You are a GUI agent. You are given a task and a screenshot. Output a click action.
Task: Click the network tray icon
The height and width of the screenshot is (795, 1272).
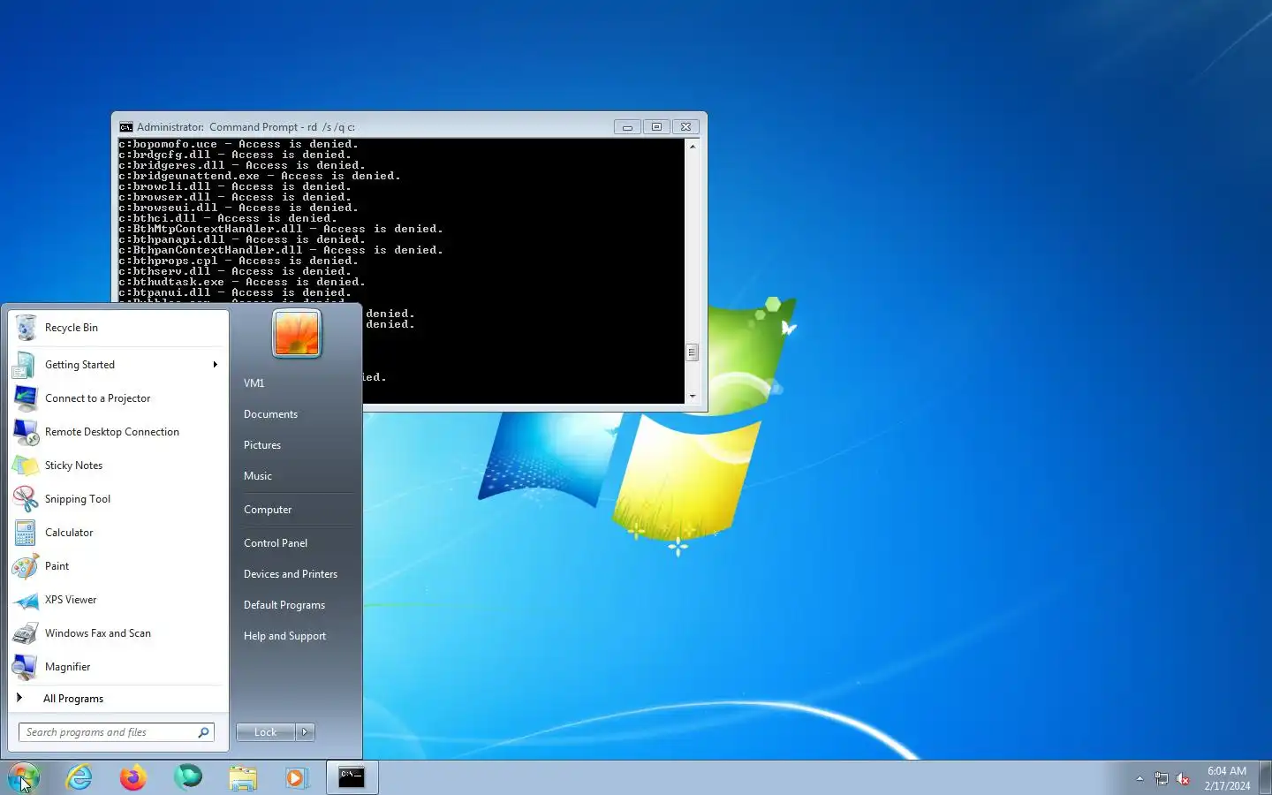tap(1161, 779)
